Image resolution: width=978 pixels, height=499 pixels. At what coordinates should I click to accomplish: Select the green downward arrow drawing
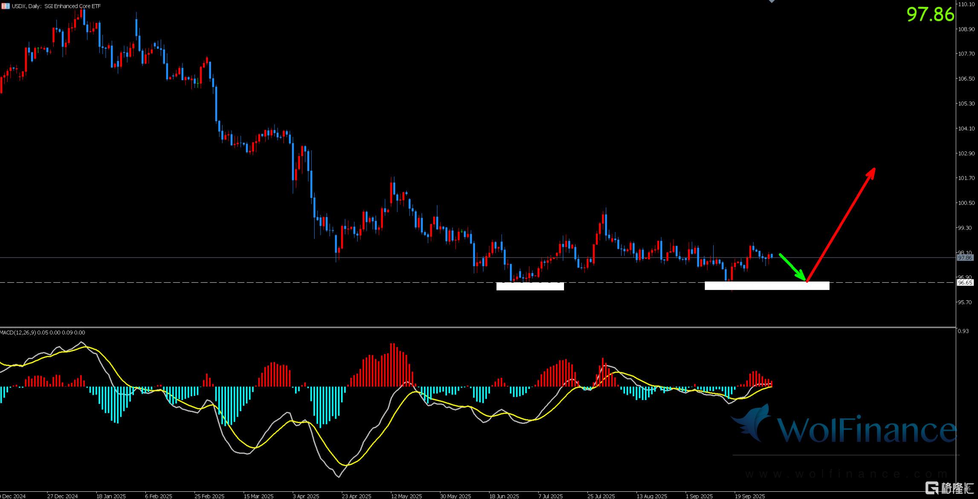coord(792,267)
